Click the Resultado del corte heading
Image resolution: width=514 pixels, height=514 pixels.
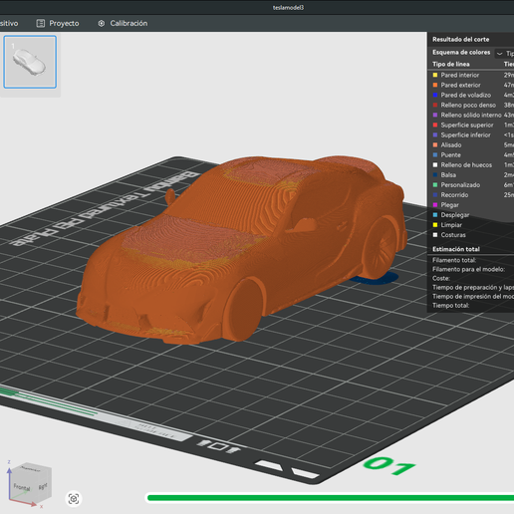460,39
